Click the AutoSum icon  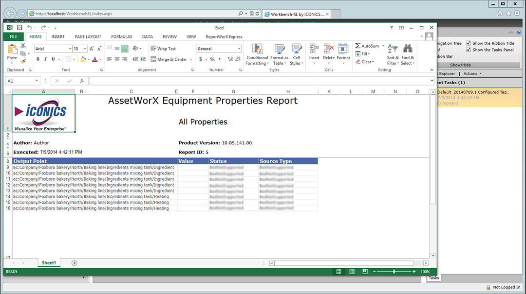click(358, 46)
